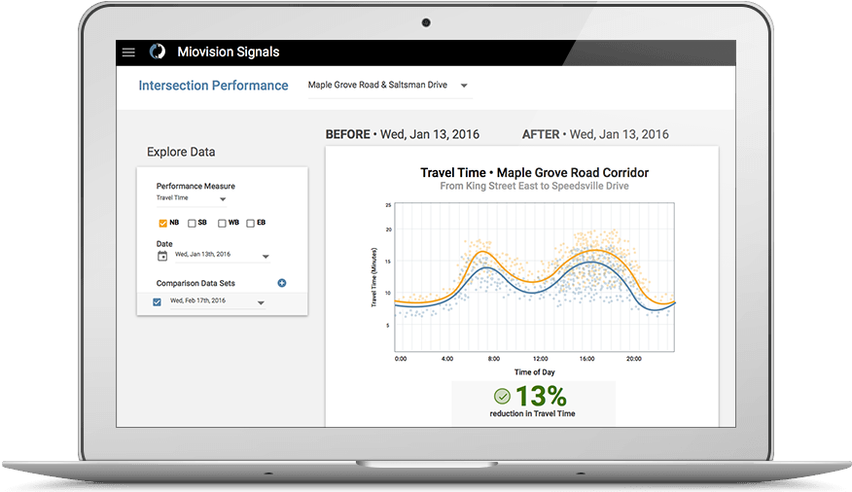Screen dimensions: 852x492
Task: Toggle the NB direction checkbox
Action: click(162, 224)
